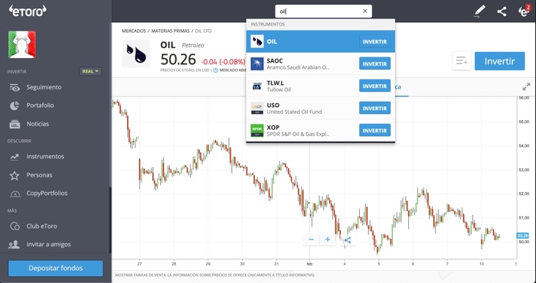The width and height of the screenshot is (536, 283).
Task: Click the Instrumentos trend line icon
Action: [15, 157]
